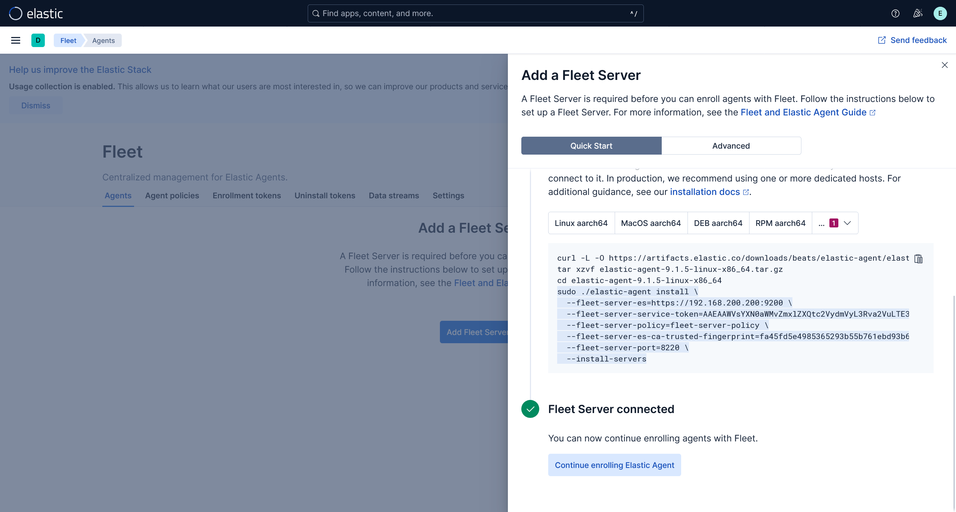The width and height of the screenshot is (956, 512).
Task: Choose RPM aarch64 platform
Action: 780,223
